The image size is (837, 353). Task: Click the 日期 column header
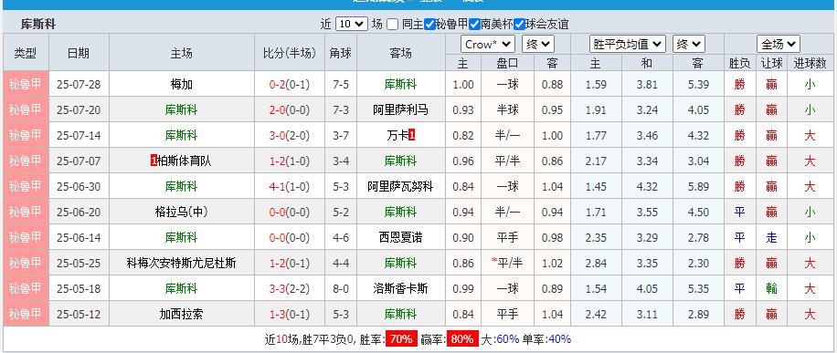(x=79, y=53)
